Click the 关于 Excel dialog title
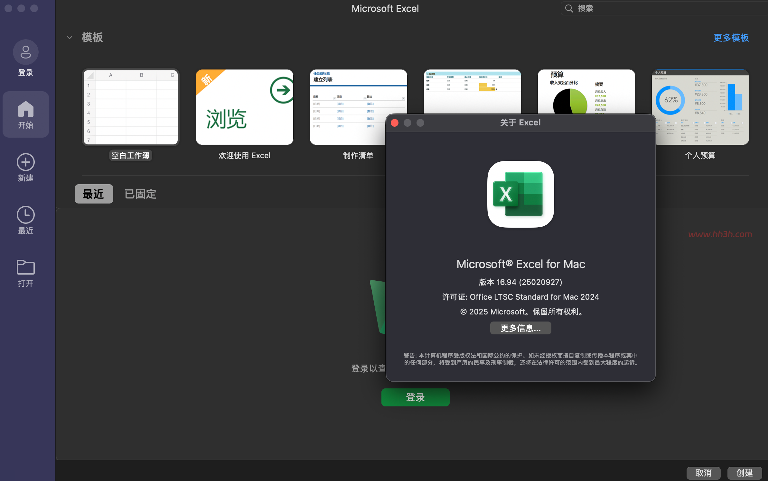 pyautogui.click(x=520, y=123)
